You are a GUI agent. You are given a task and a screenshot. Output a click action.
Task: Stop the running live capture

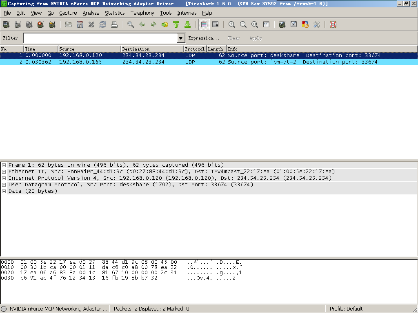[x=40, y=25]
